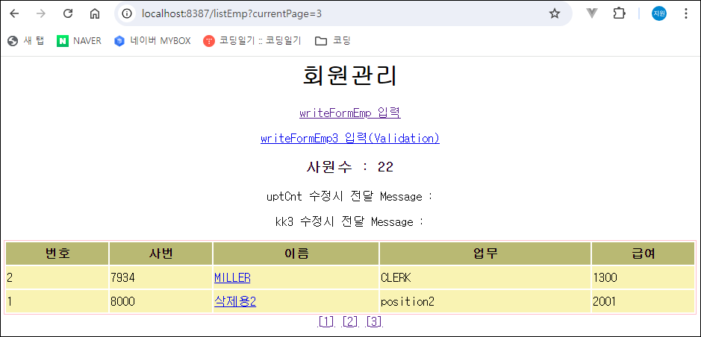Click the 급여 column header

coord(644,253)
